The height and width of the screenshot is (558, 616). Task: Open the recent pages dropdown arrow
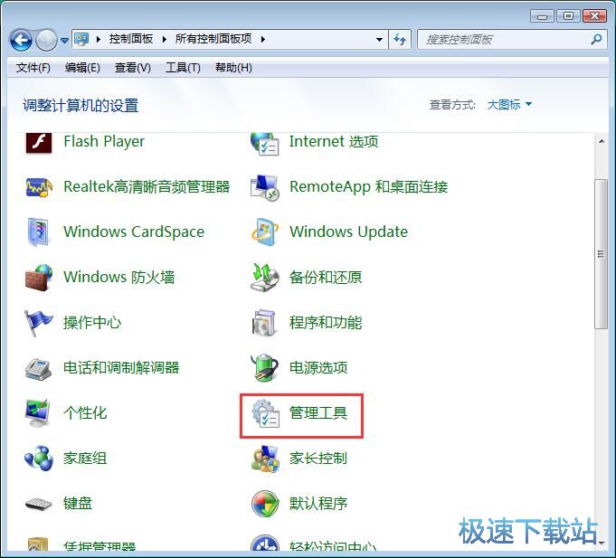click(64, 40)
